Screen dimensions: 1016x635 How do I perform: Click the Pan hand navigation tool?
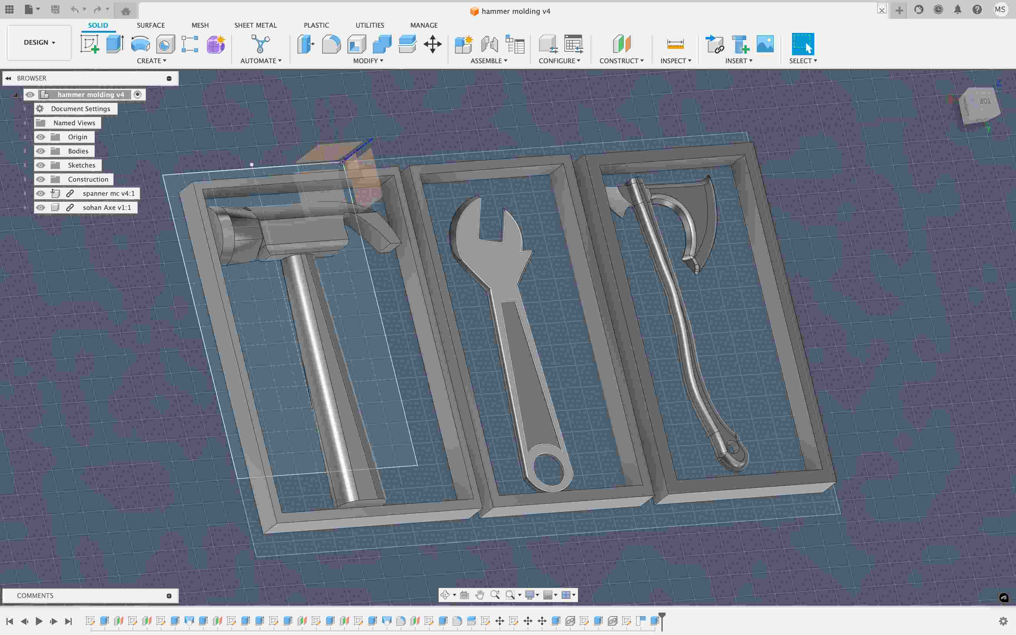pos(480,595)
